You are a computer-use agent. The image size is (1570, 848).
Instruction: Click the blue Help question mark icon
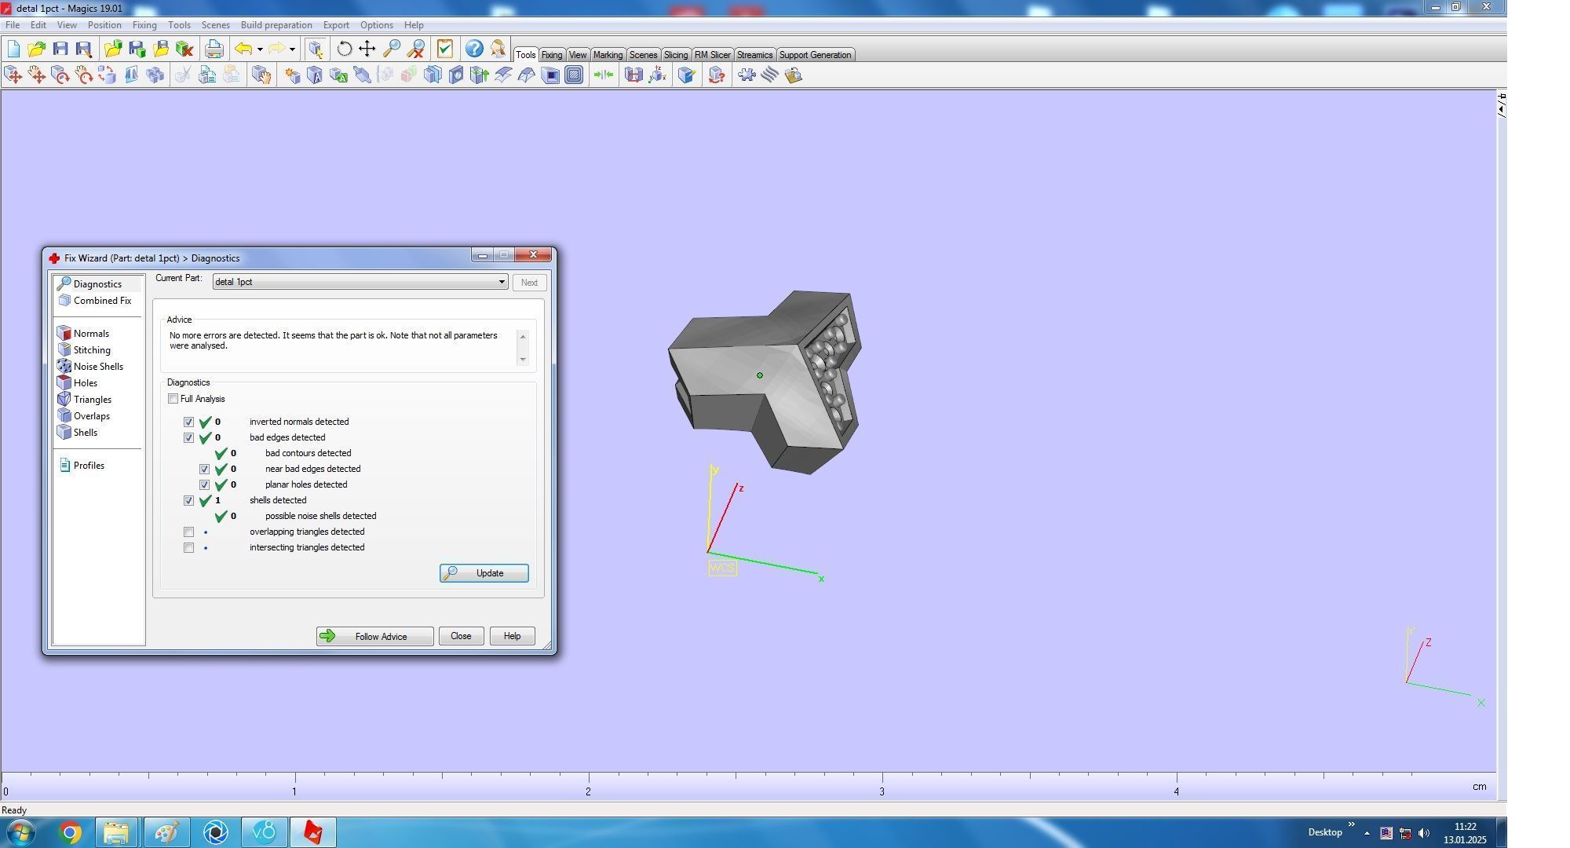(x=473, y=49)
